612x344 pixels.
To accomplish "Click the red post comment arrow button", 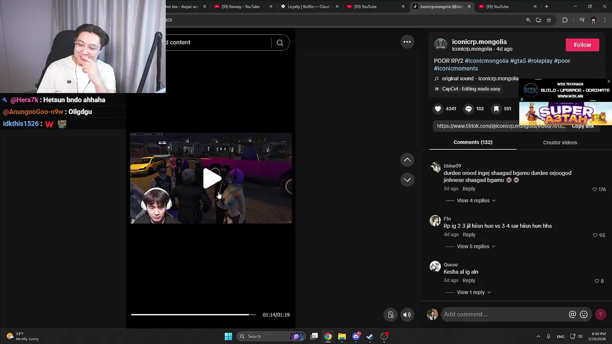I will 601,314.
